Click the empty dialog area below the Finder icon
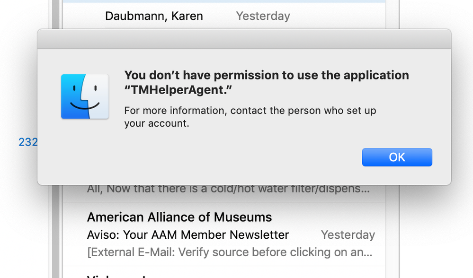 [x=85, y=151]
